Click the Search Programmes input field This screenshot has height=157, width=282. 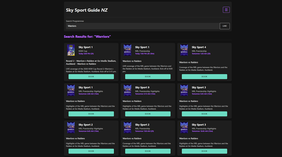143,26
